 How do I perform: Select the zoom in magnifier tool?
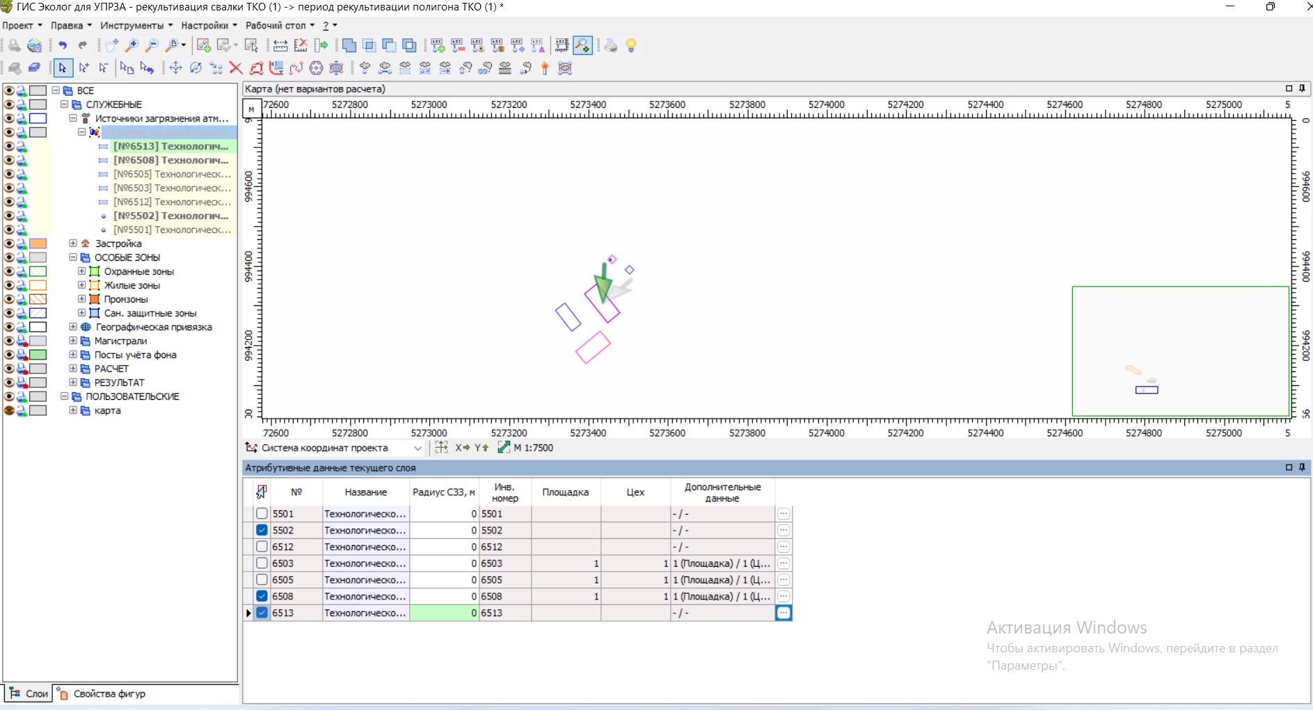132,46
